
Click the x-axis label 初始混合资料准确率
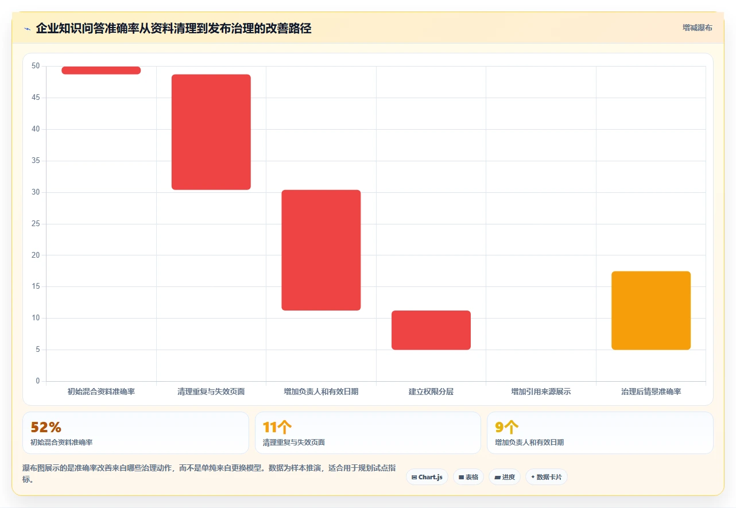[101, 391]
